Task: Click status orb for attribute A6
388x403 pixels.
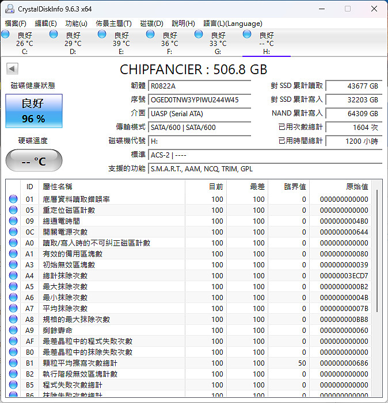Action: pyautogui.click(x=13, y=297)
